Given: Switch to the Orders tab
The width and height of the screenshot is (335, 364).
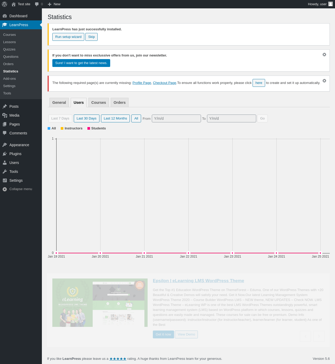Looking at the screenshot, I should tap(120, 103).
